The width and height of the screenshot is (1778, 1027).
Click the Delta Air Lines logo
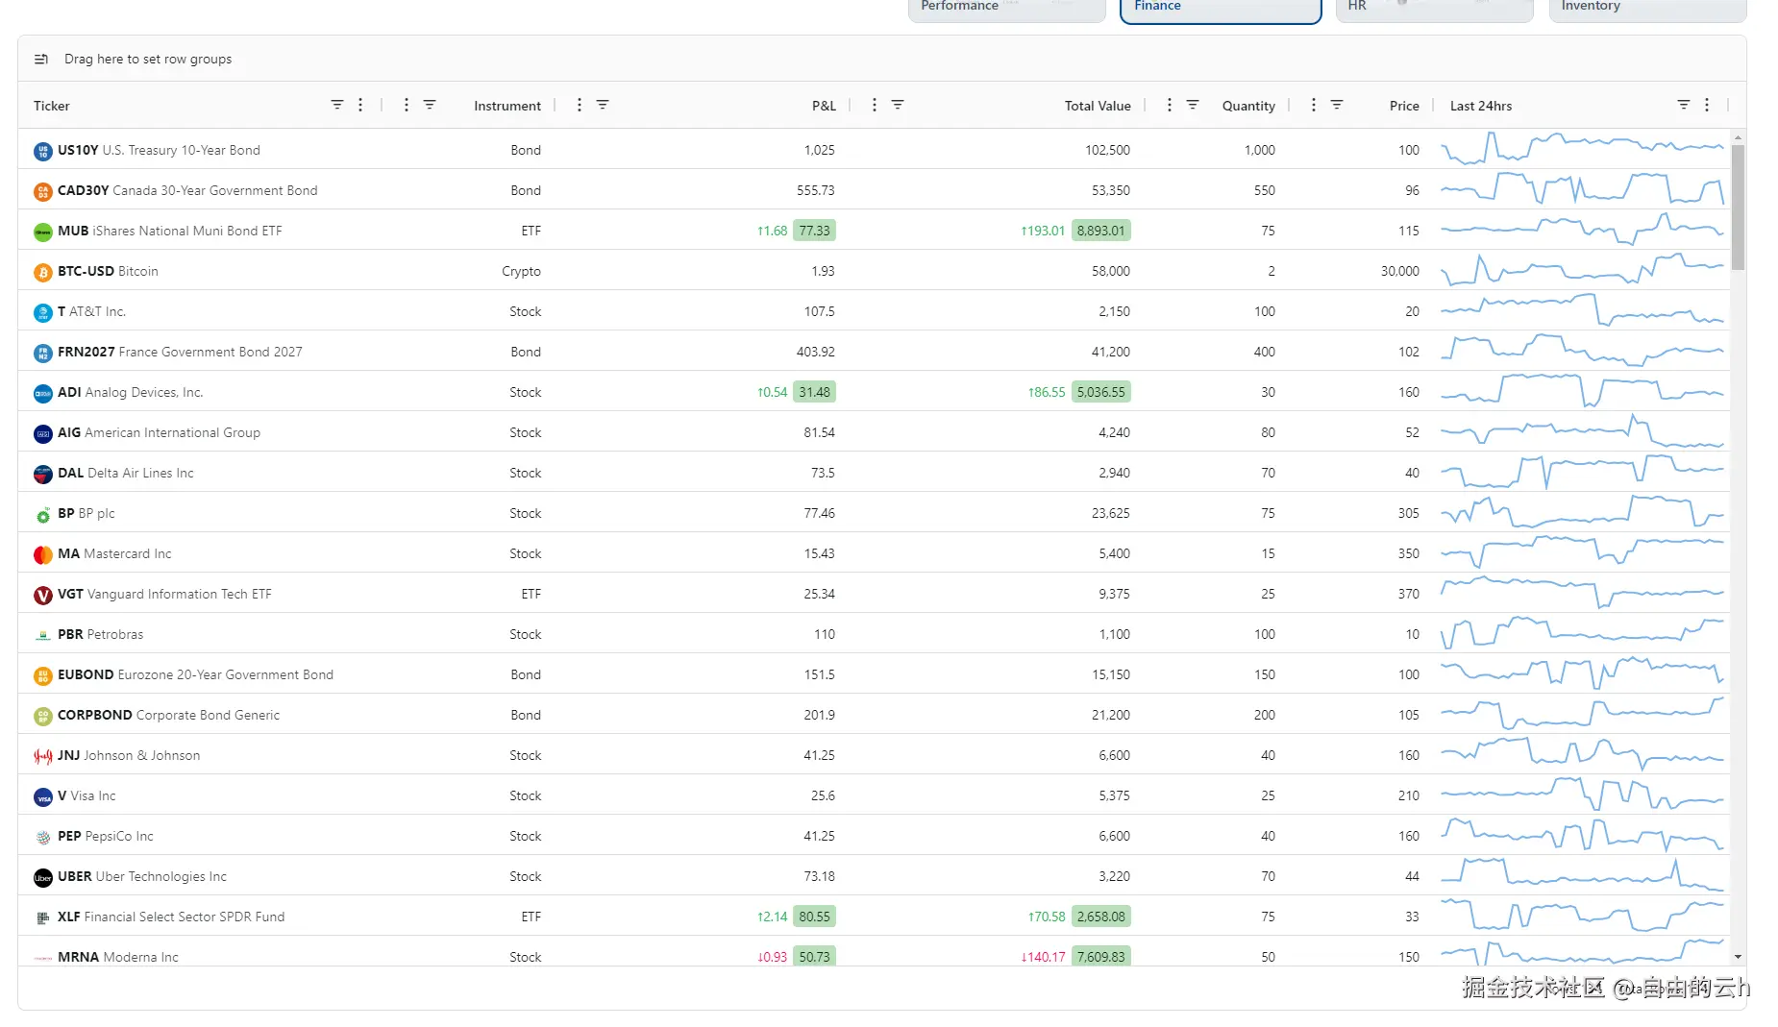pos(43,474)
